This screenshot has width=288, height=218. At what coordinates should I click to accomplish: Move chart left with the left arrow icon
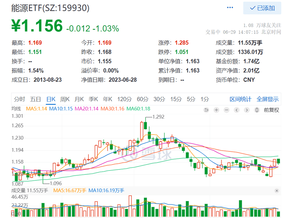pyautogui.click(x=237, y=110)
